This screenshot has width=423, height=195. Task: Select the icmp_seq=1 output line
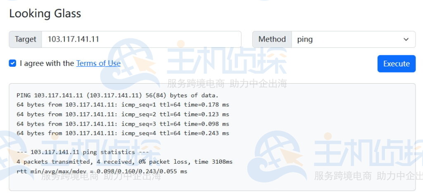pyautogui.click(x=123, y=105)
